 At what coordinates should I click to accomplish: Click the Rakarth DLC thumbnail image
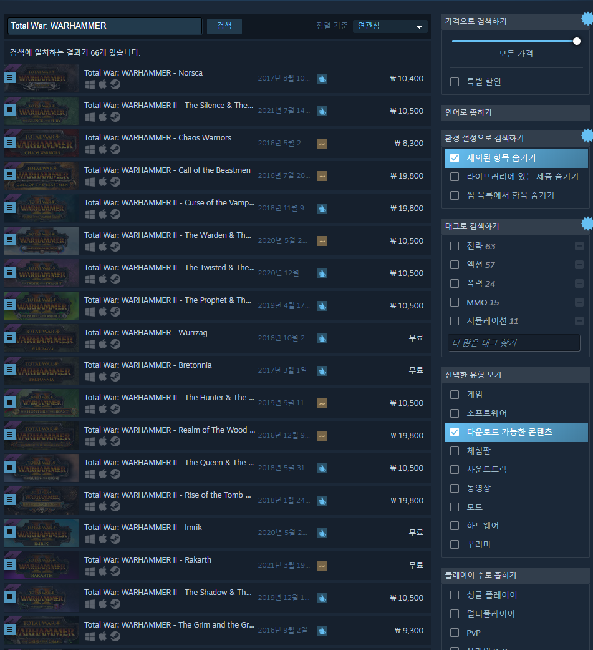[42, 566]
